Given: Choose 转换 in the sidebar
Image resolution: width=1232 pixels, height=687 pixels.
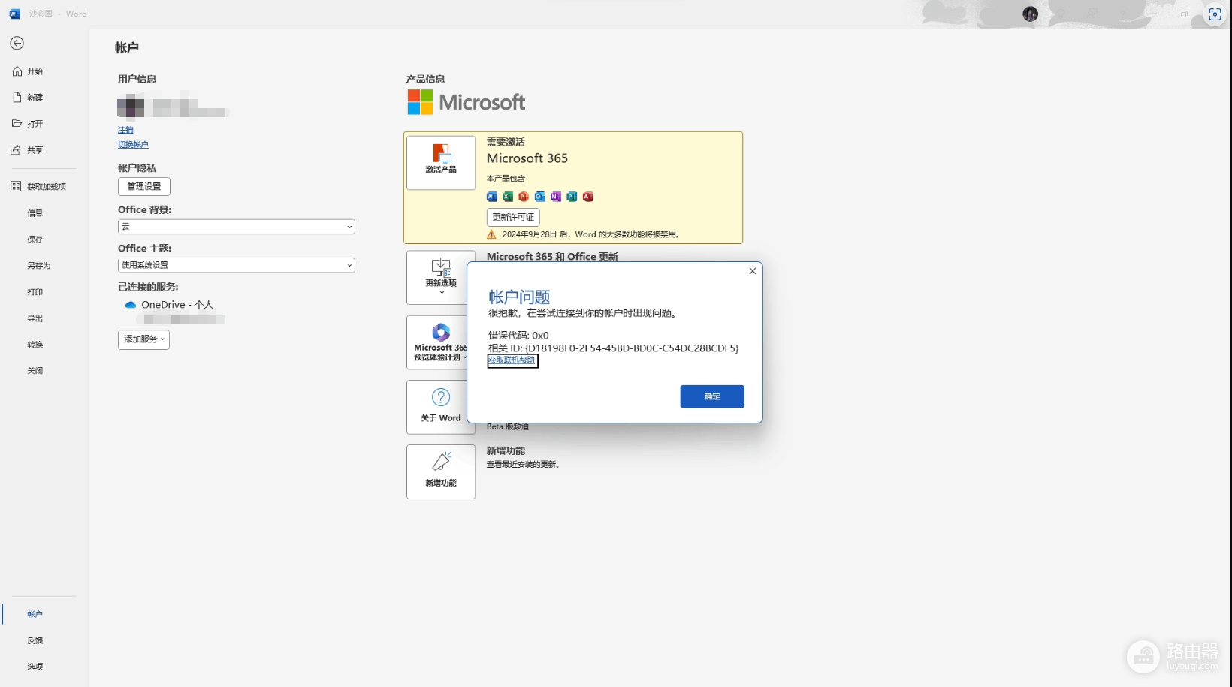Looking at the screenshot, I should click(35, 345).
